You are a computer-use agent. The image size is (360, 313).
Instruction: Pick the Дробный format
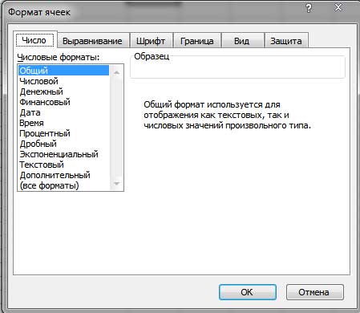point(64,144)
